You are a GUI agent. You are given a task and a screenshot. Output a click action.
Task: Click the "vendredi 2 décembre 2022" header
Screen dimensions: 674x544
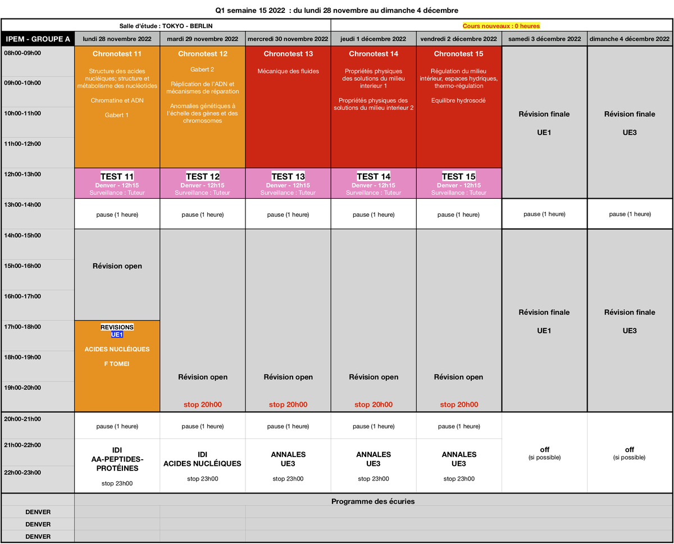click(459, 39)
